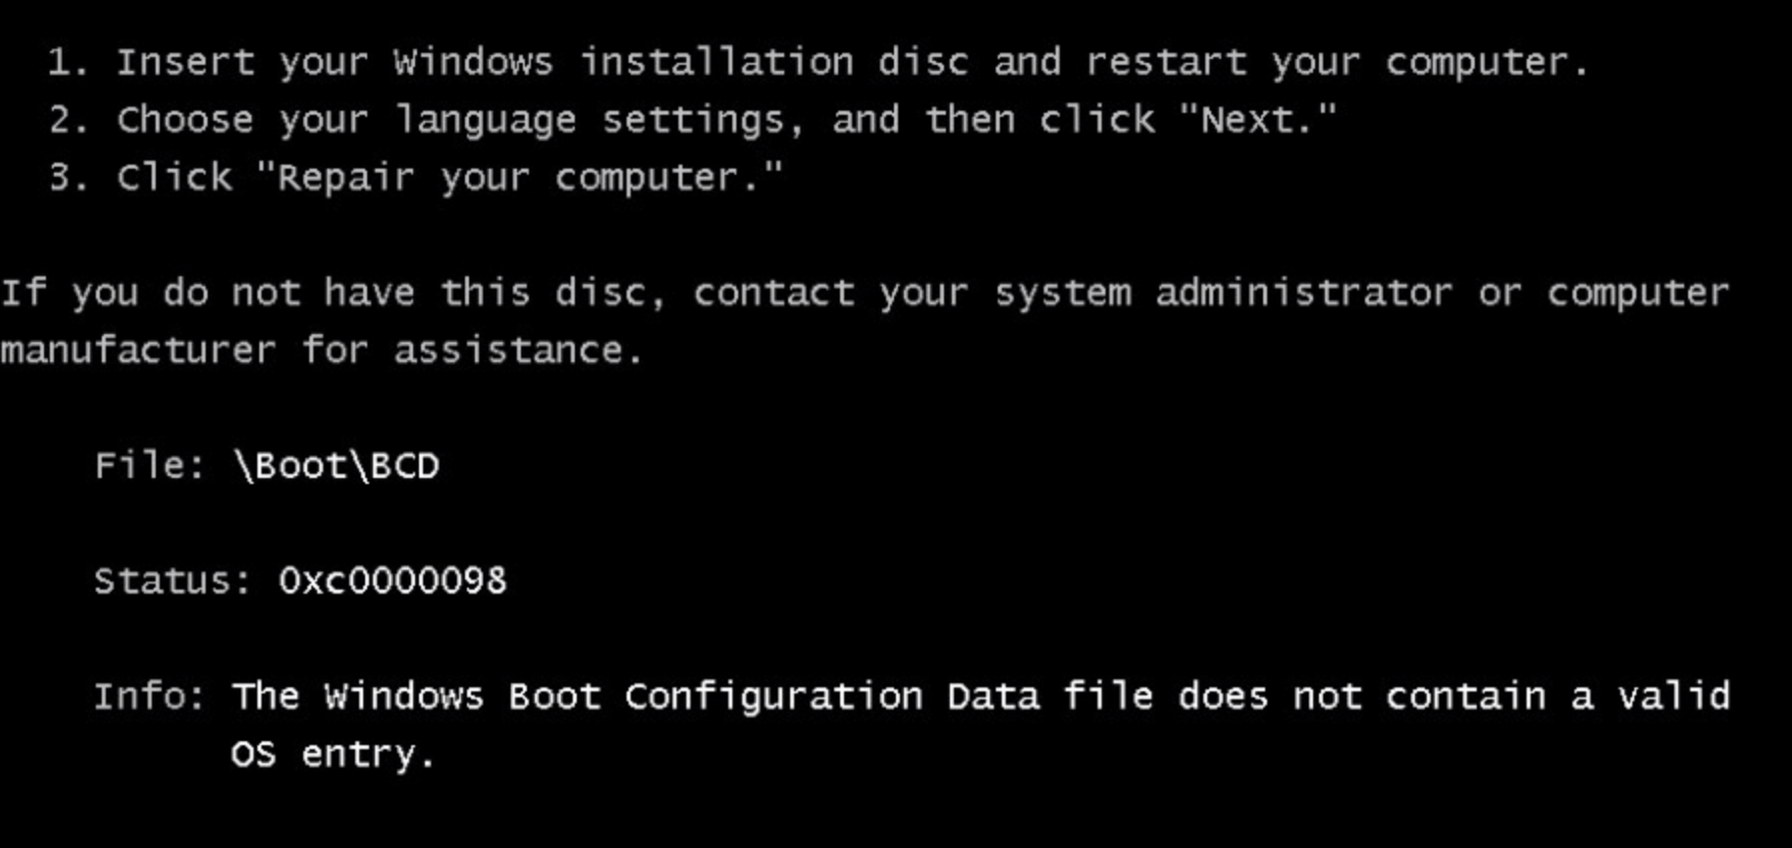Click the word "Insert" in step 1

tap(186, 63)
